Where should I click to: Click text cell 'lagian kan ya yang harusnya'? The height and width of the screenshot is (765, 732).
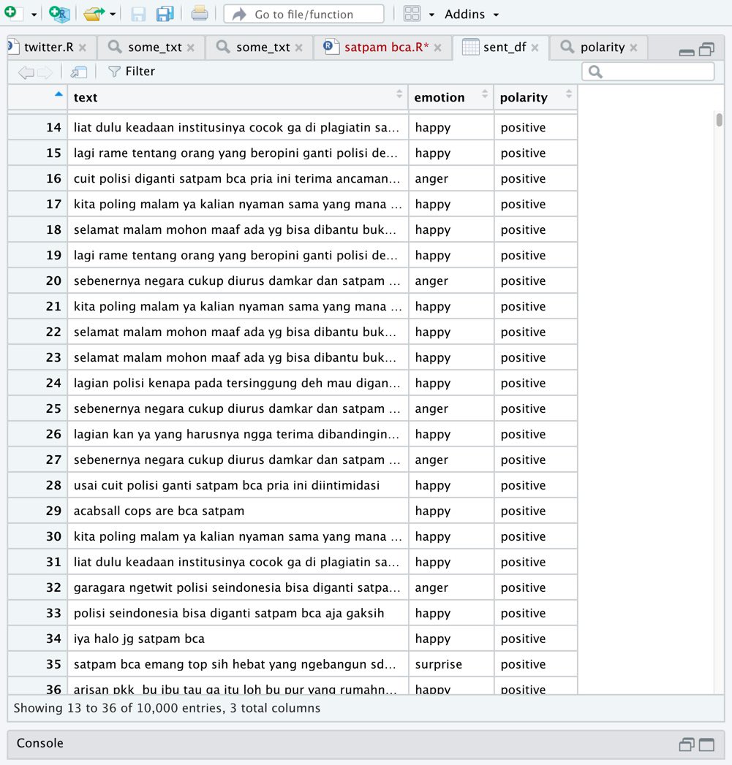click(236, 434)
